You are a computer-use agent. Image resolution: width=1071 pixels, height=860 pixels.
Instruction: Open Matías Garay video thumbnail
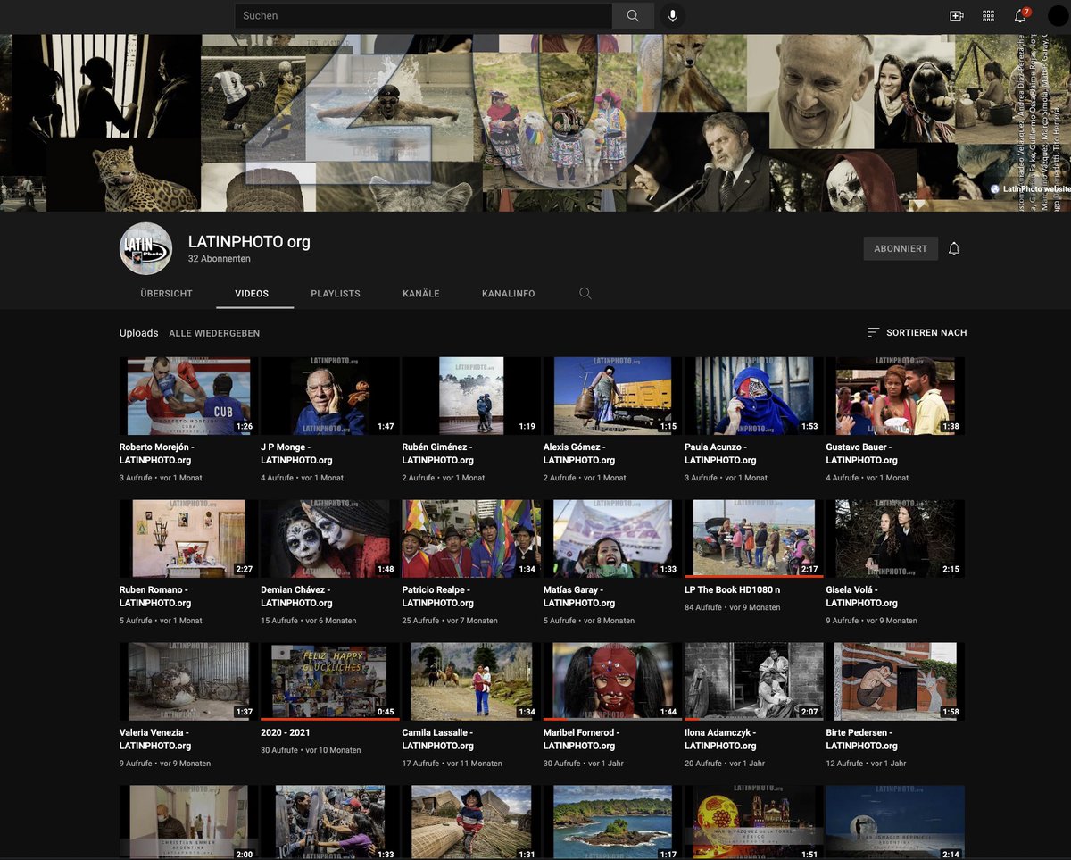point(612,539)
